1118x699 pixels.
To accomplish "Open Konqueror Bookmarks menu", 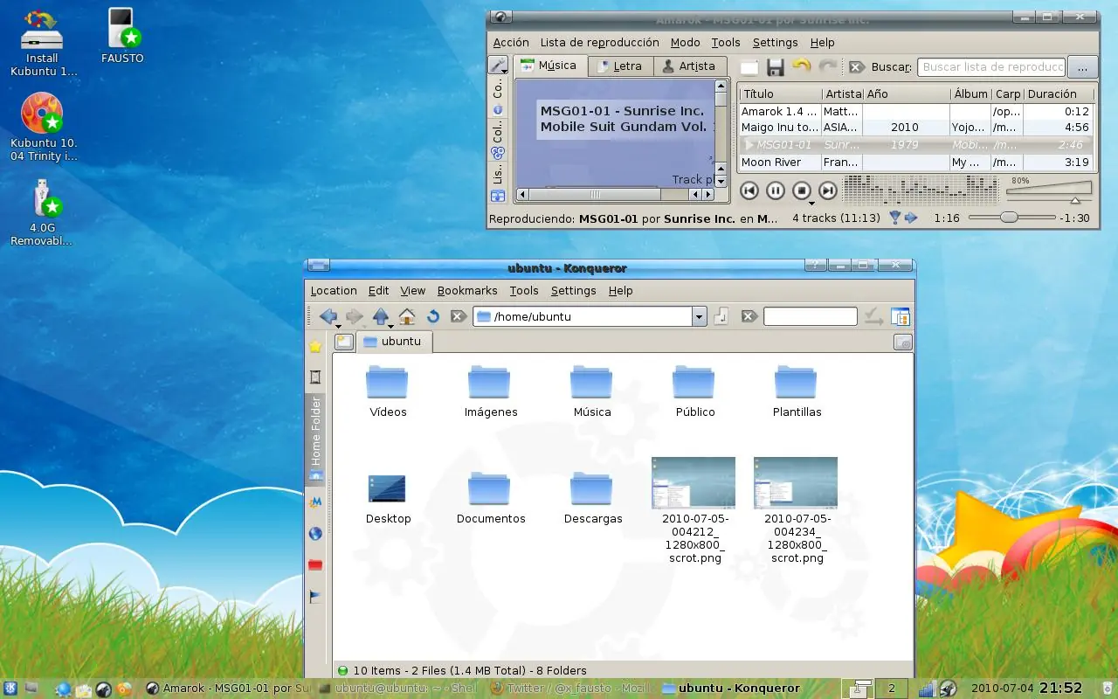I will [x=467, y=291].
